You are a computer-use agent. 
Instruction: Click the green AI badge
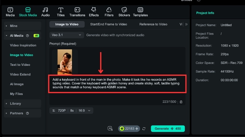tap(36, 36)
